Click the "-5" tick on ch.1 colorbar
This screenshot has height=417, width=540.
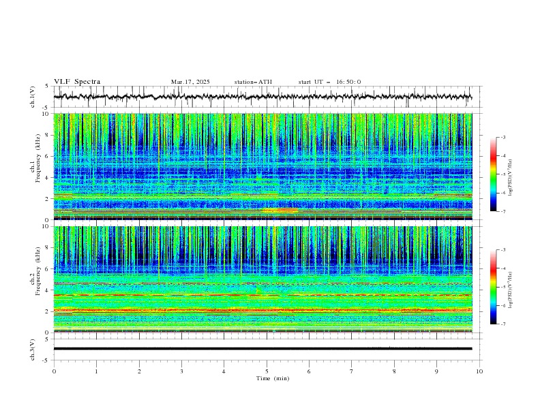click(x=502, y=174)
